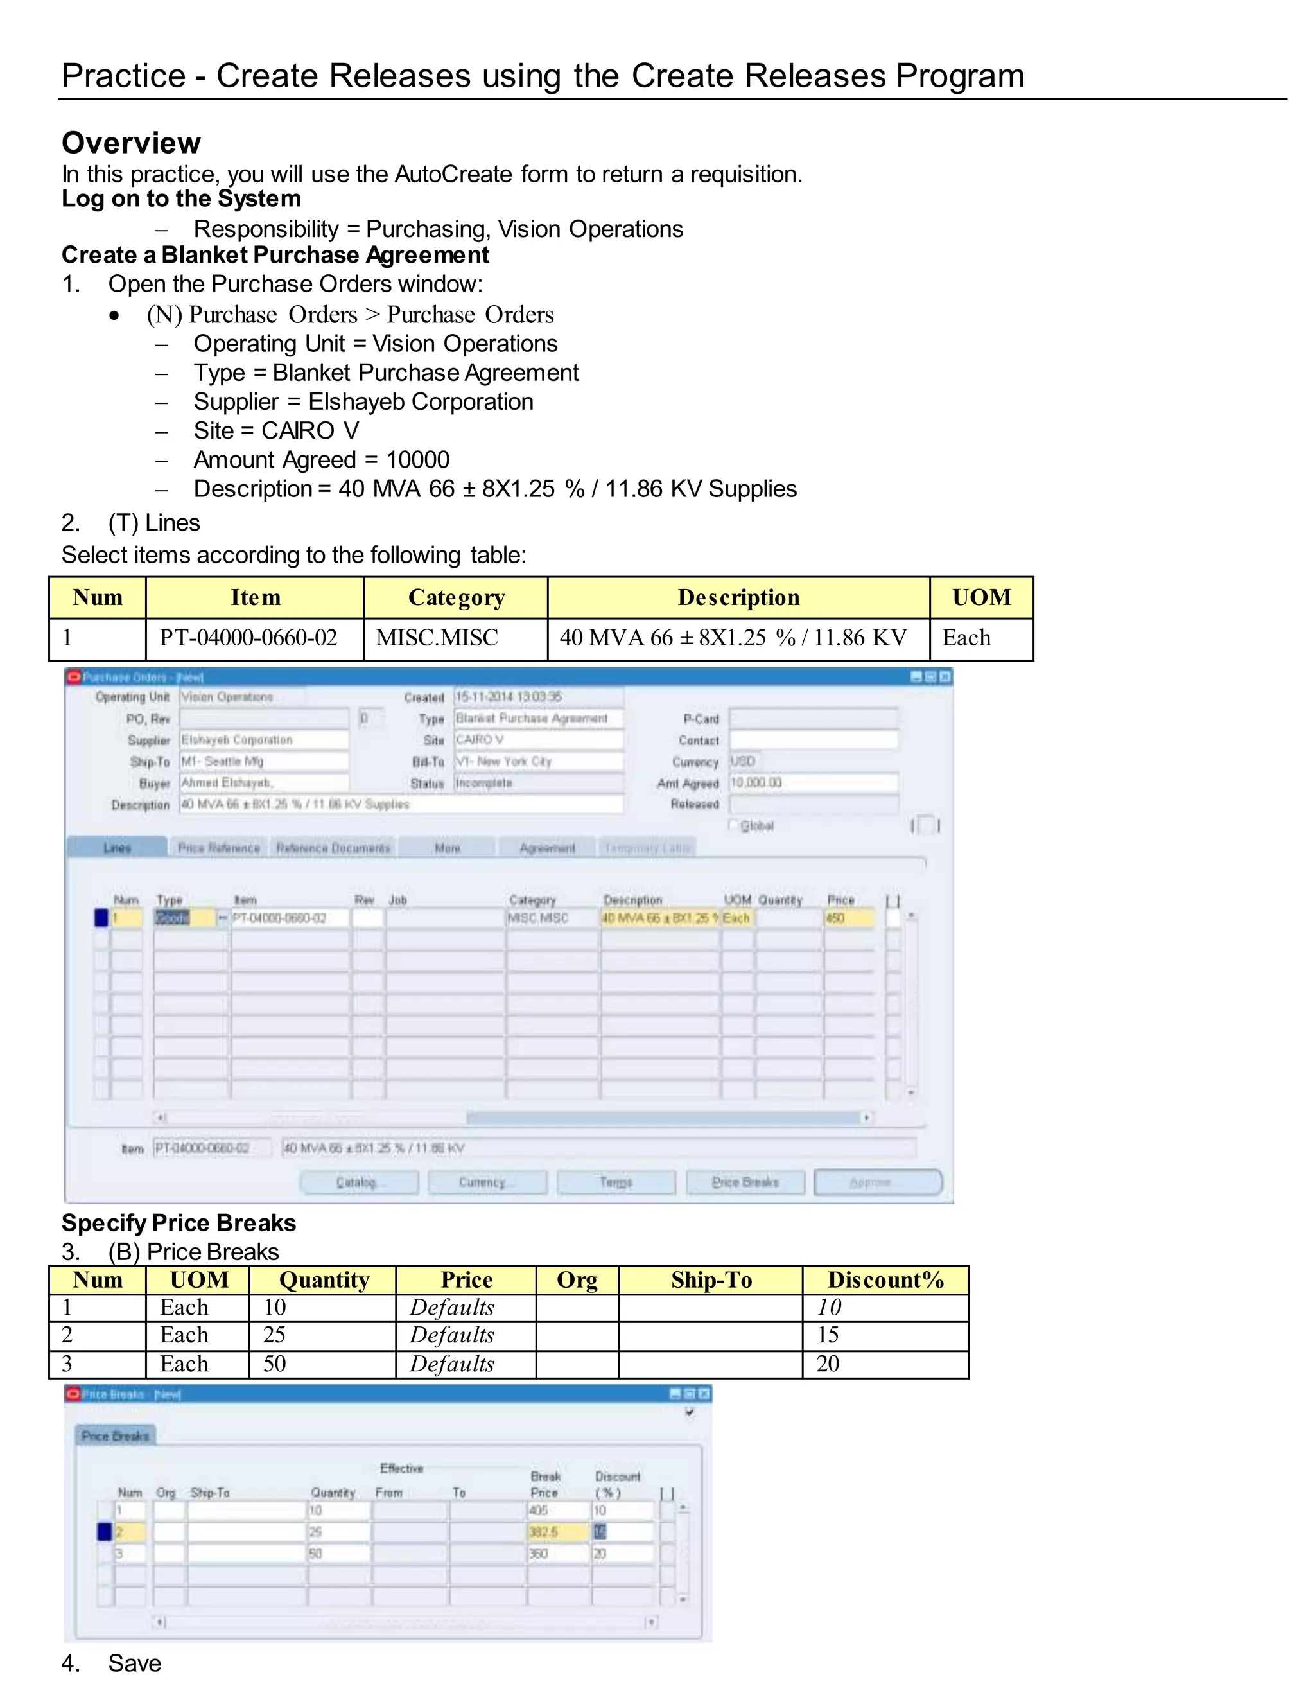The width and height of the screenshot is (1315, 1702).
Task: Click checkmark icon at top right of Price Breaks
Action: click(690, 1412)
